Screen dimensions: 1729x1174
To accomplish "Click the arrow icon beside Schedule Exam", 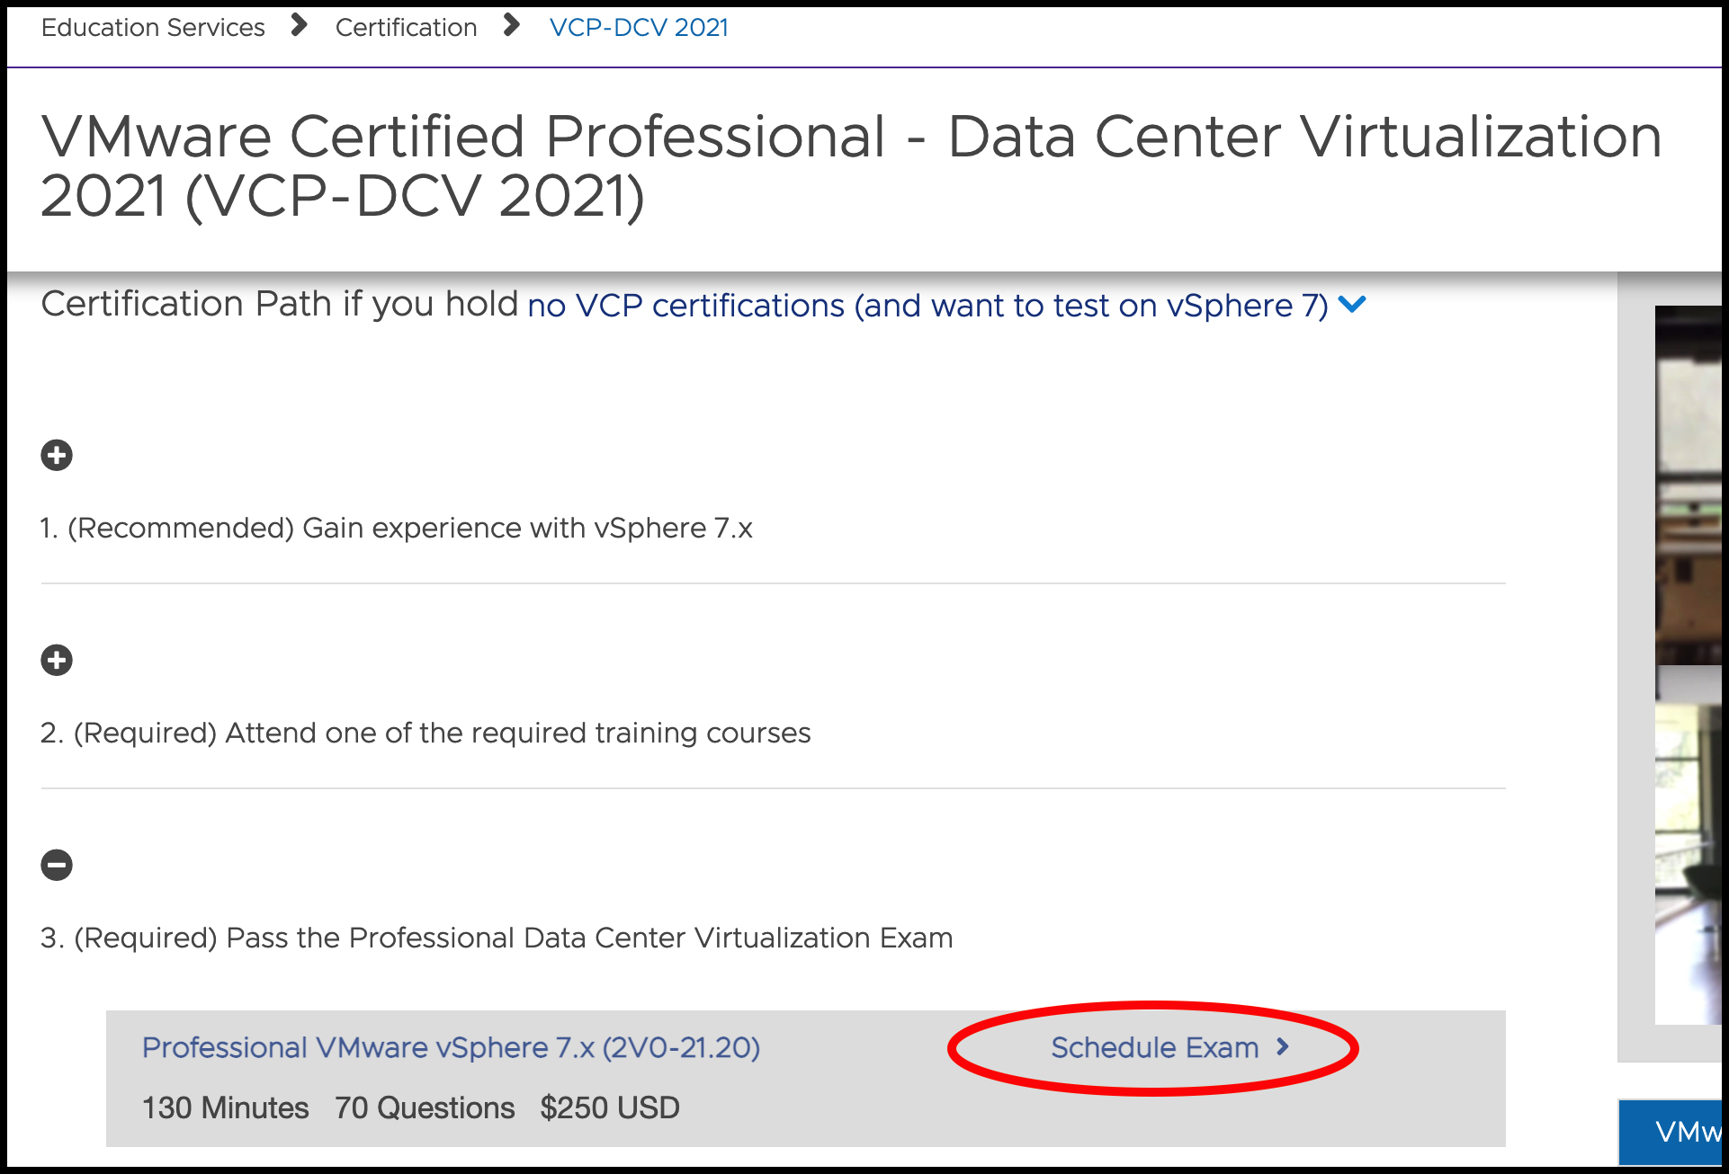I will pyautogui.click(x=1283, y=1046).
